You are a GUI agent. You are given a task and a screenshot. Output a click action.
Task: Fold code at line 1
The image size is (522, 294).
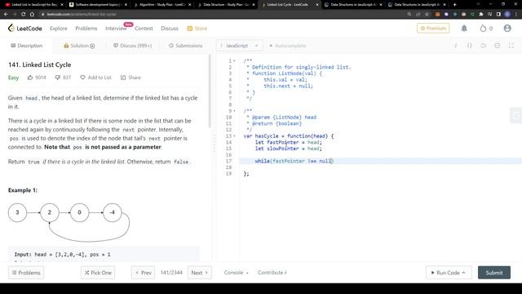[x=234, y=60]
